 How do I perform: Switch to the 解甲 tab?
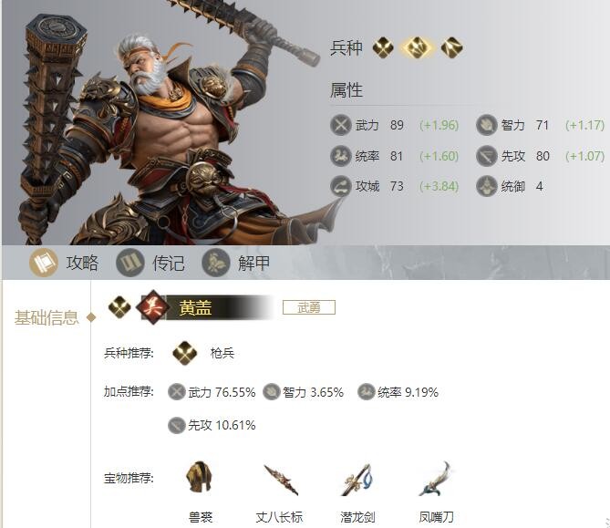point(236,263)
